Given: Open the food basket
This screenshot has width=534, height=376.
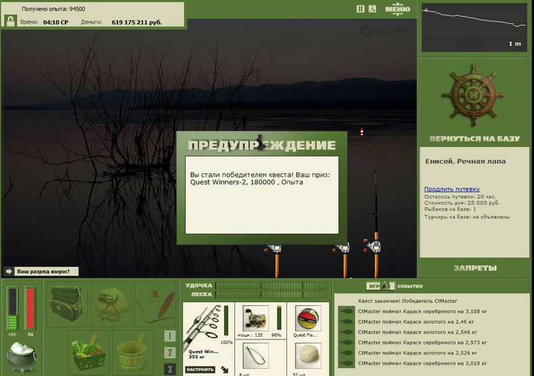Looking at the screenshot, I should click(x=89, y=353).
